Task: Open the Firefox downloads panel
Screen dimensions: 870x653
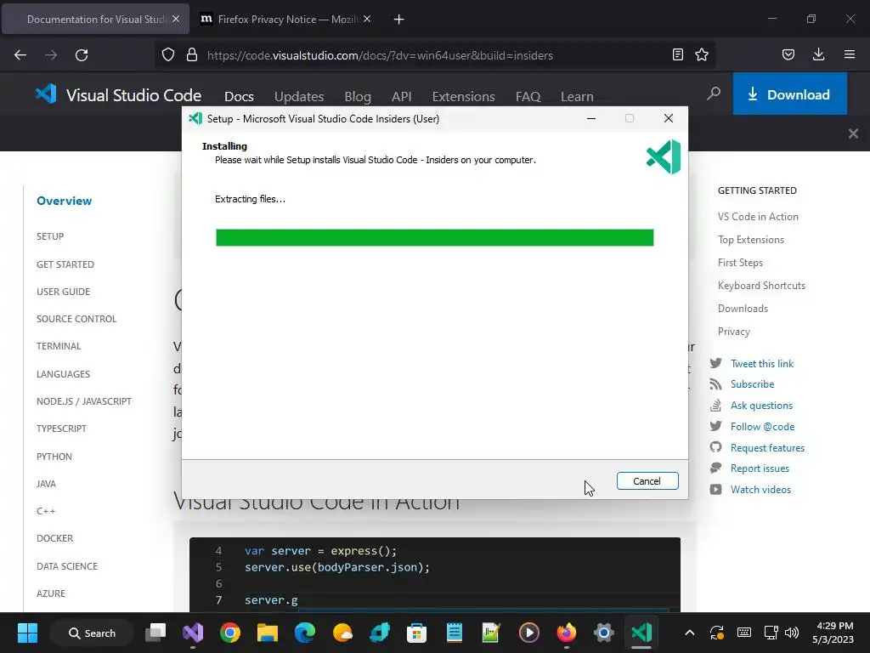Action: click(x=818, y=54)
